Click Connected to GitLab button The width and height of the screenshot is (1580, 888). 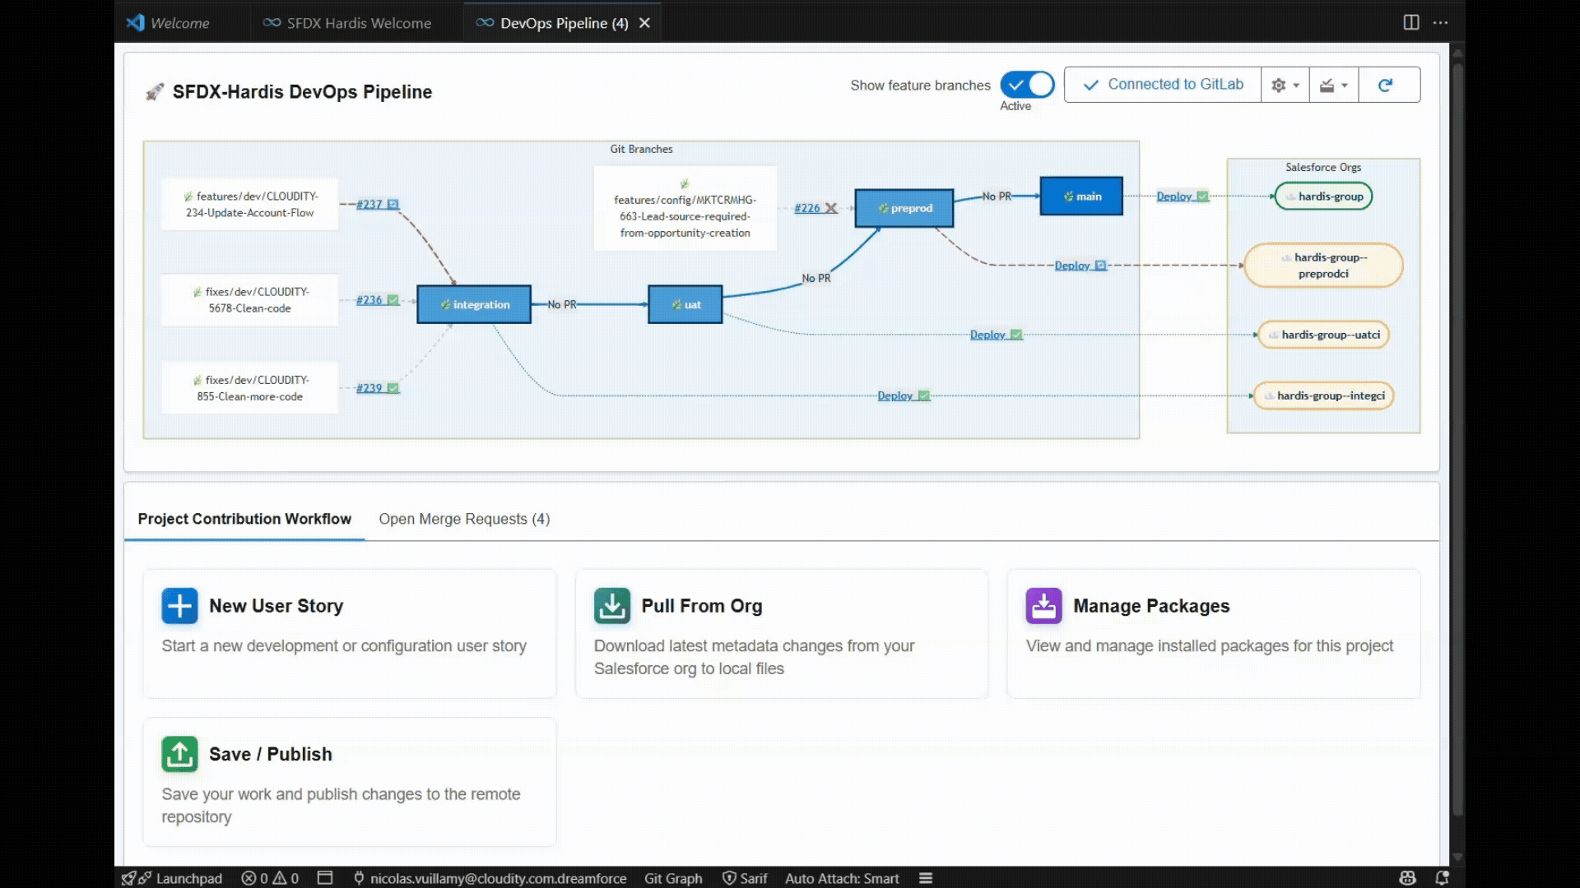pyautogui.click(x=1163, y=85)
